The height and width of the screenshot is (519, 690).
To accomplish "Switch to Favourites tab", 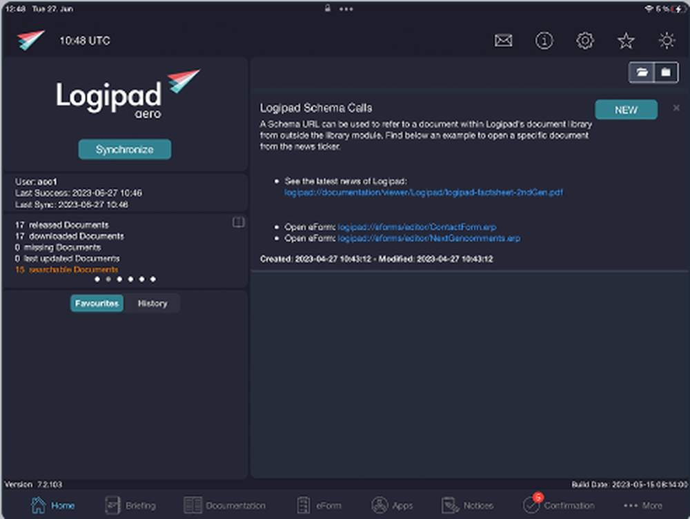I will 97,303.
